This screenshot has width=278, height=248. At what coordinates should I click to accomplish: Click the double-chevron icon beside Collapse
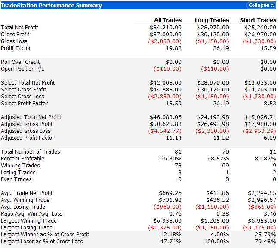[x=272, y=6]
